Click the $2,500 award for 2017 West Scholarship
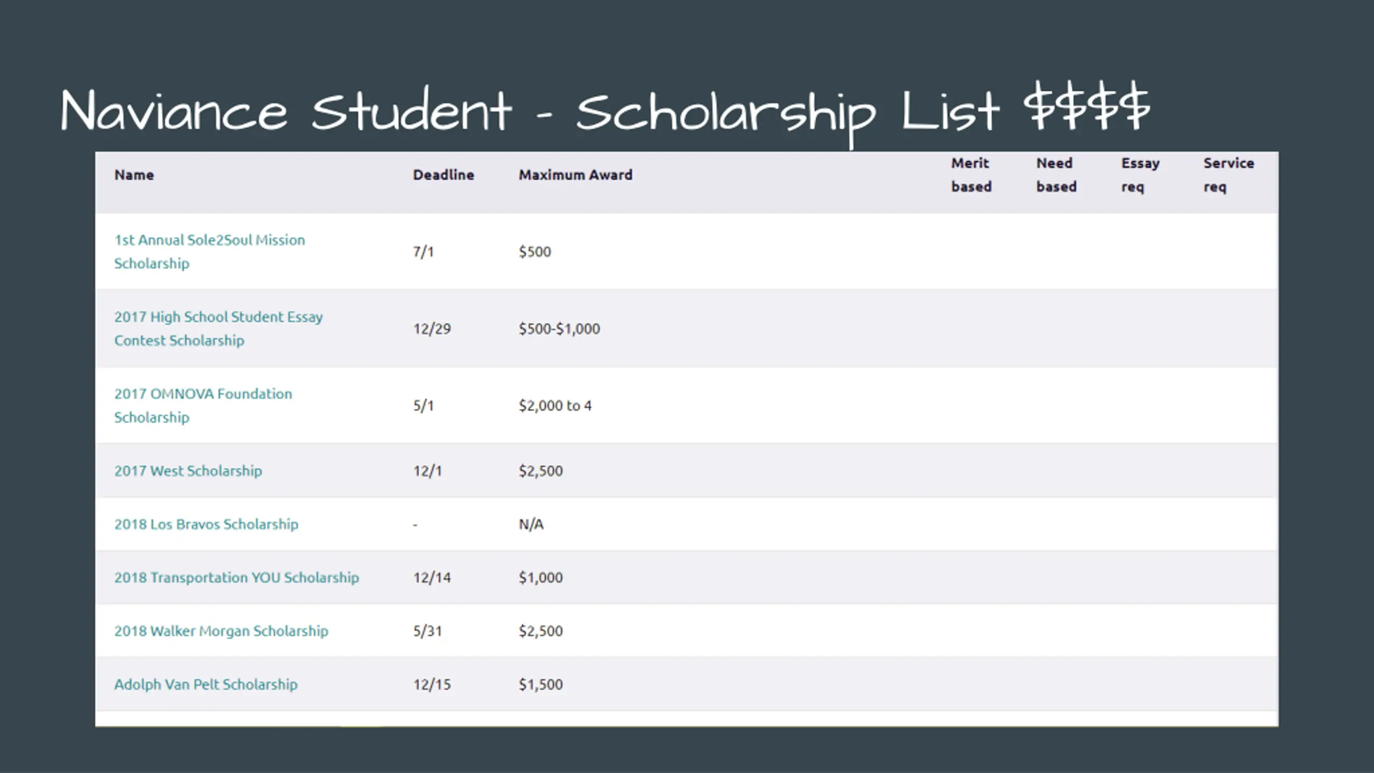The height and width of the screenshot is (773, 1374). coord(540,471)
